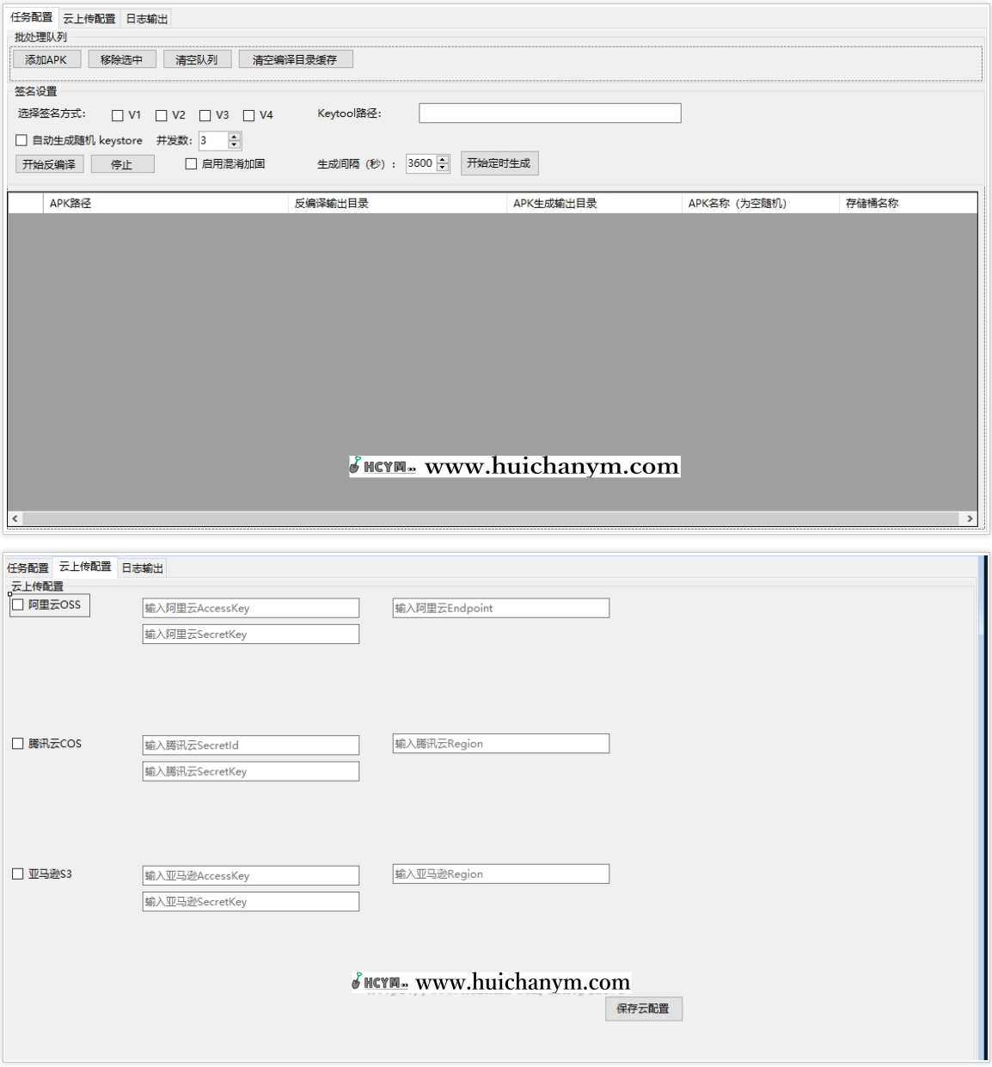Save cloud settings with 保存云配置
This screenshot has width=992, height=1067.
(643, 1009)
